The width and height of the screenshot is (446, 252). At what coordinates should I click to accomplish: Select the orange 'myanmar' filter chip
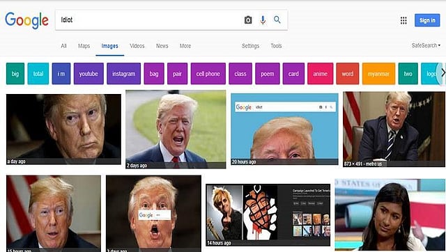point(378,74)
